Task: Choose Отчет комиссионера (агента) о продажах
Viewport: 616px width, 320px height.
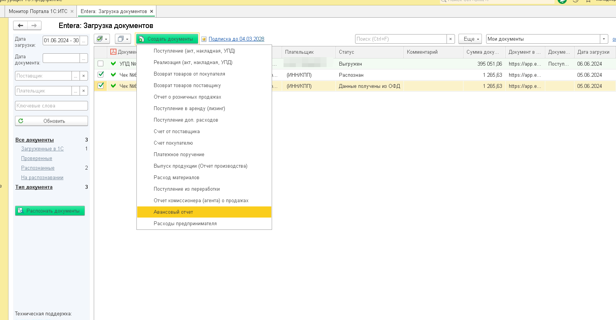Action: [204, 200]
